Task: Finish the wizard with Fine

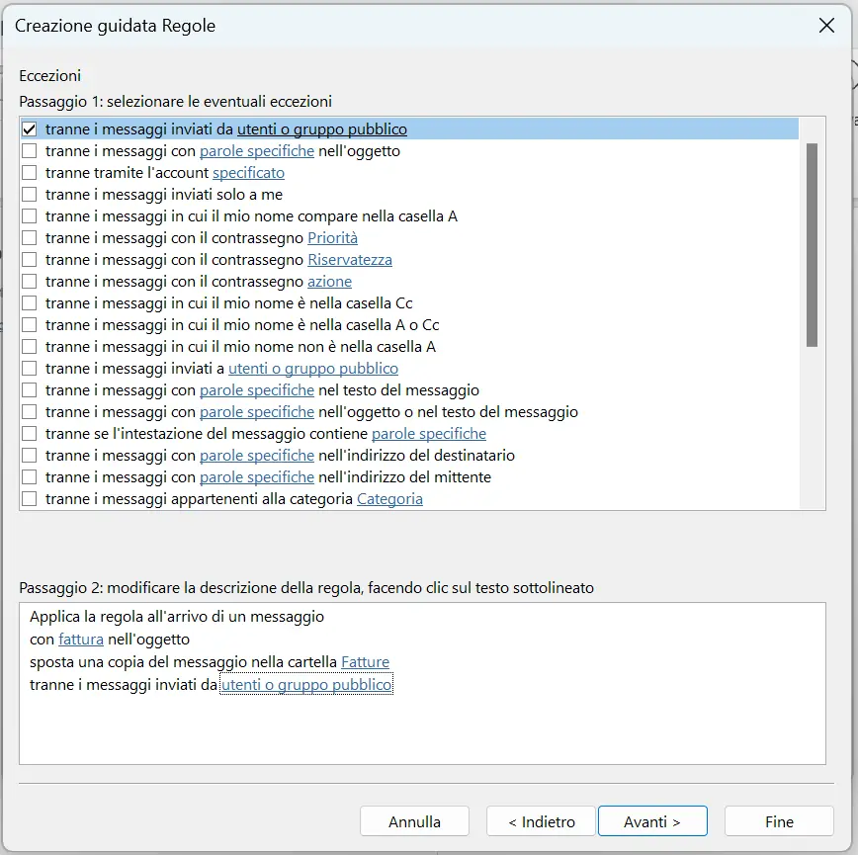Action: 779,820
